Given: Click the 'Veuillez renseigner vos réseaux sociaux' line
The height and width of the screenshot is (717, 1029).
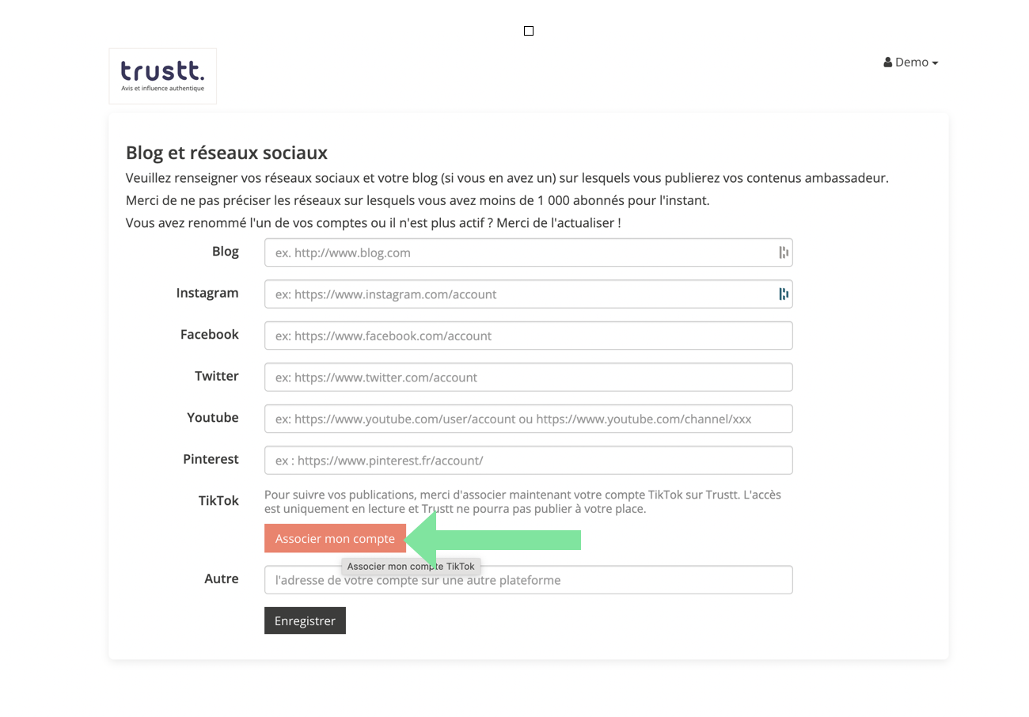Looking at the screenshot, I should [x=507, y=178].
